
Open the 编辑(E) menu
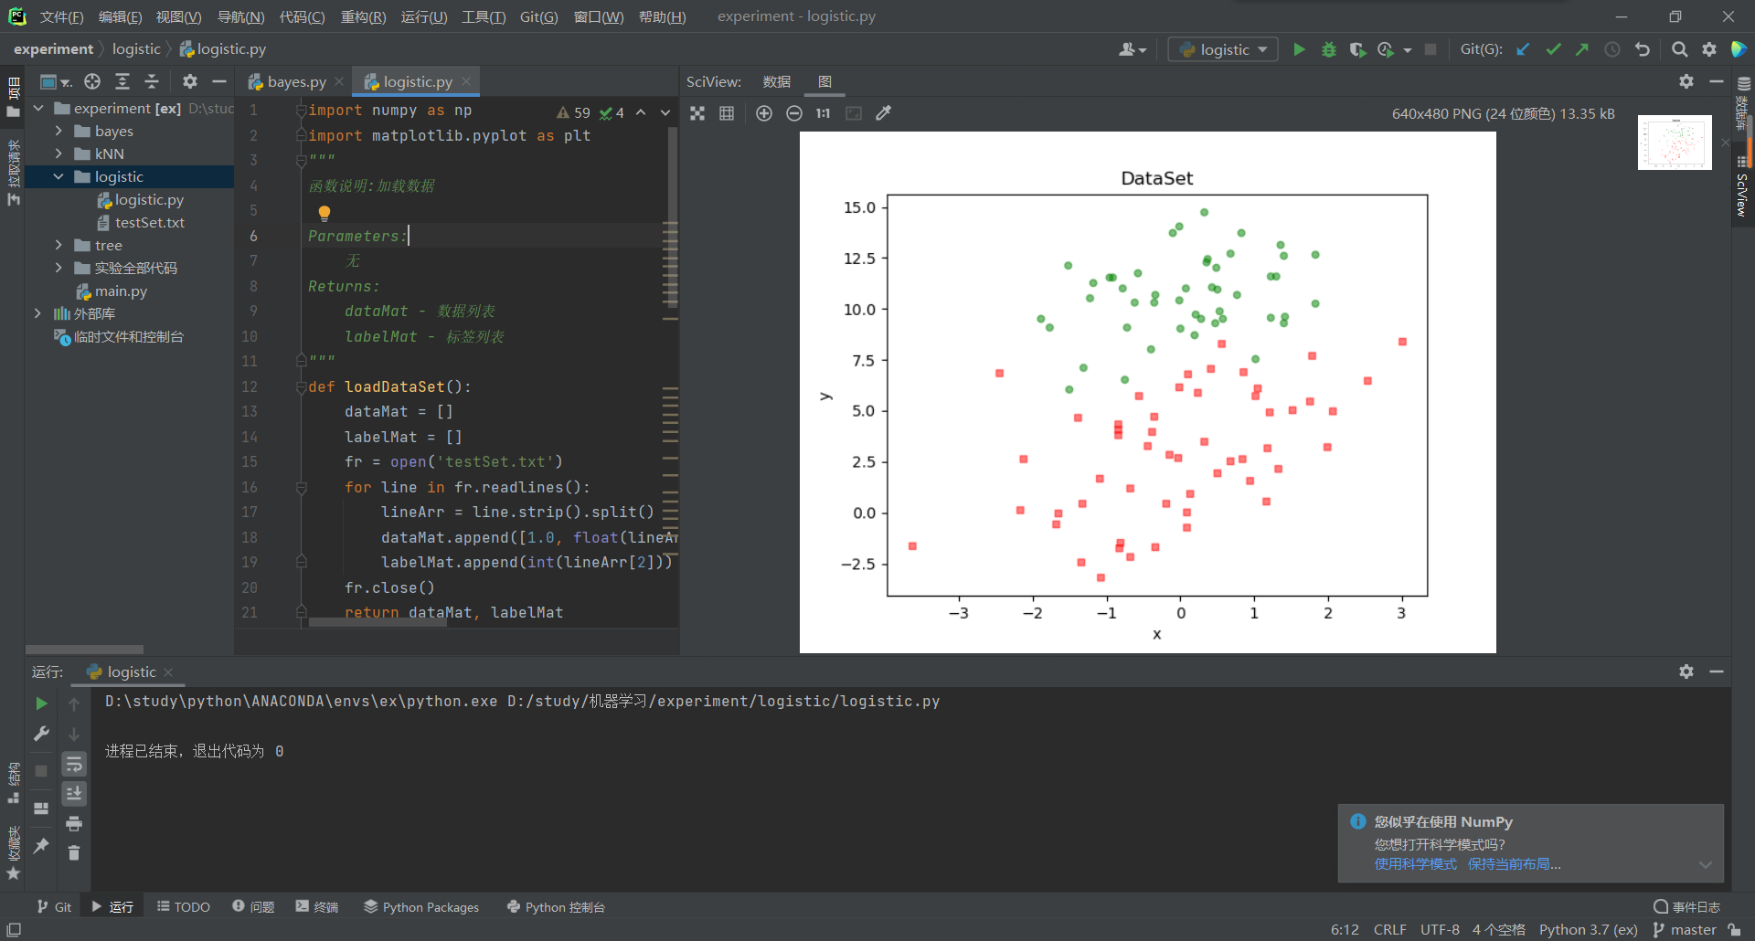point(120,16)
